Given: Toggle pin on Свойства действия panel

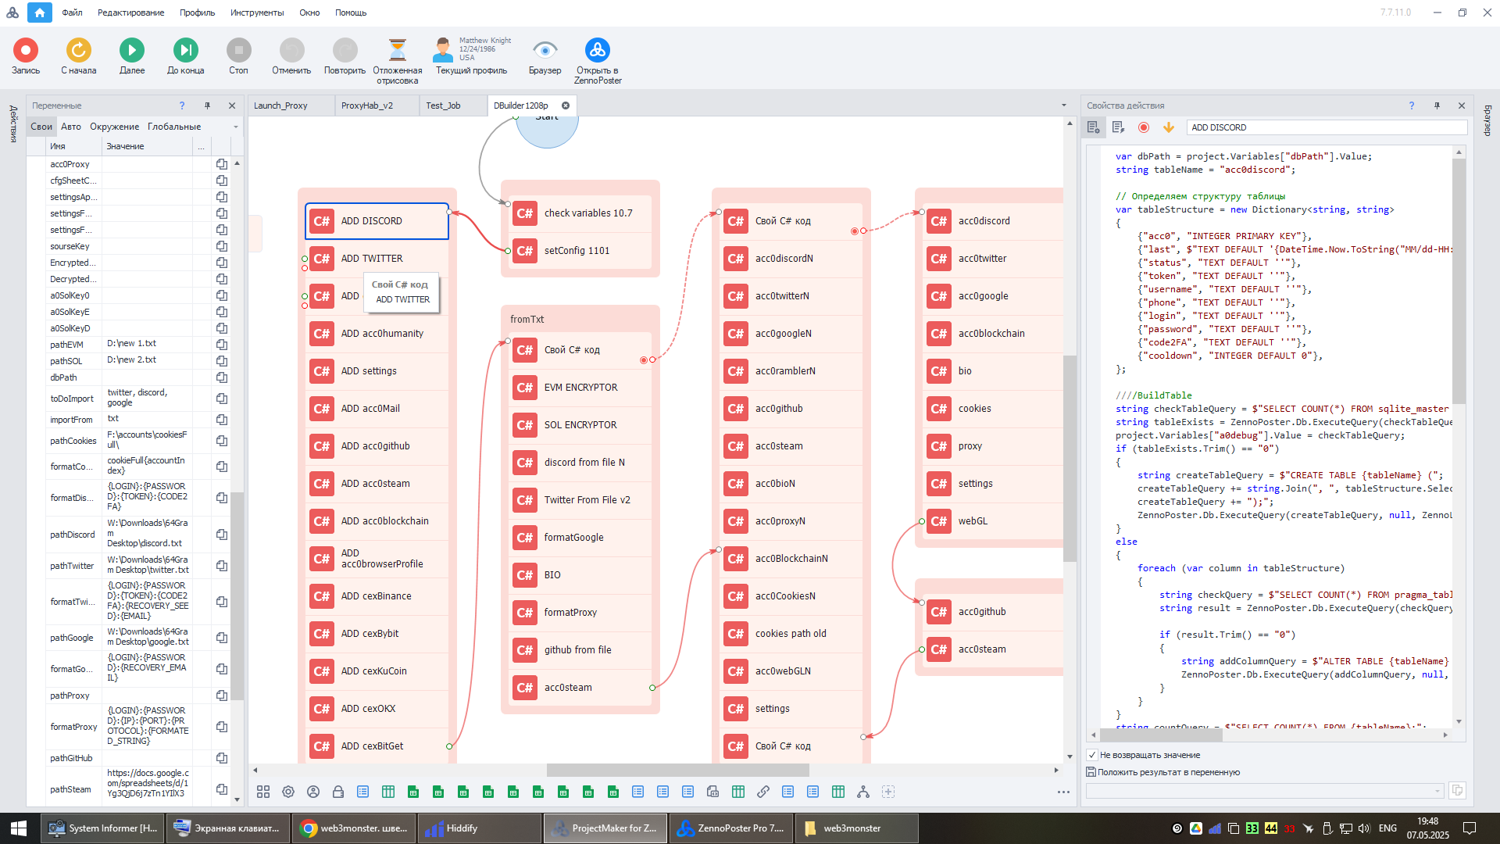Looking at the screenshot, I should (1437, 105).
